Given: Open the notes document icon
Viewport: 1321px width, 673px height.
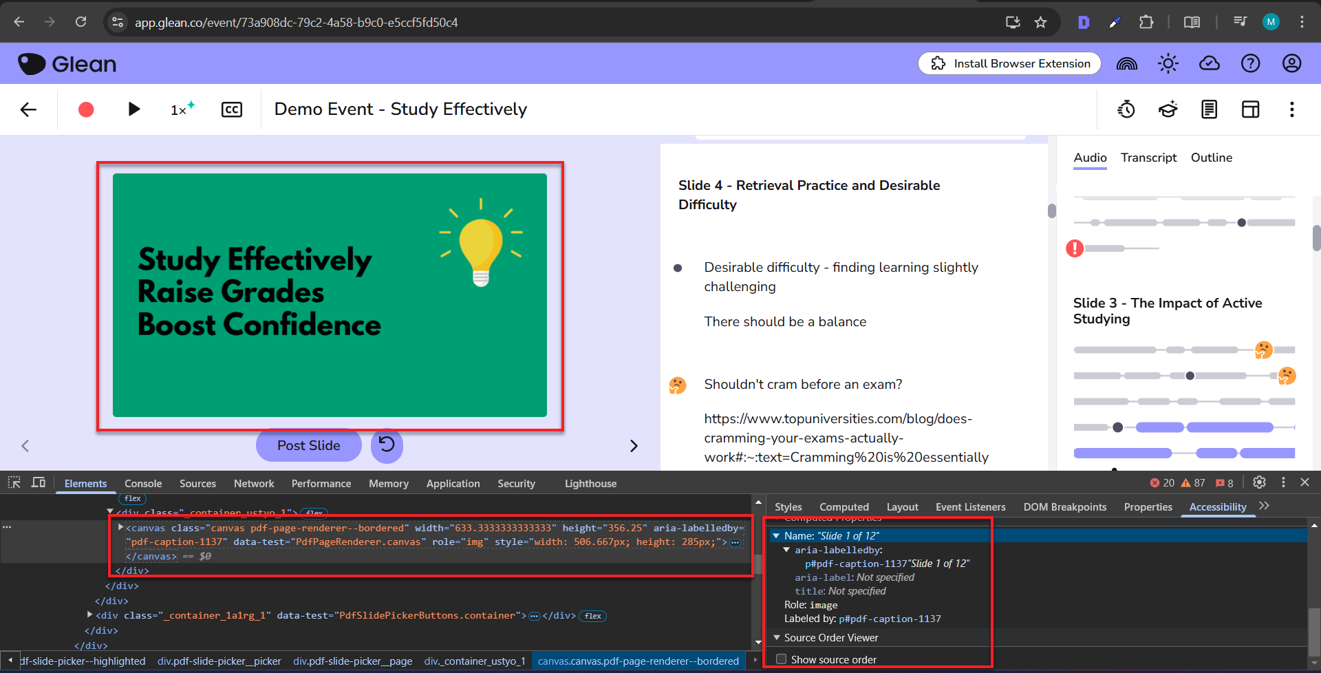Looking at the screenshot, I should [1209, 109].
